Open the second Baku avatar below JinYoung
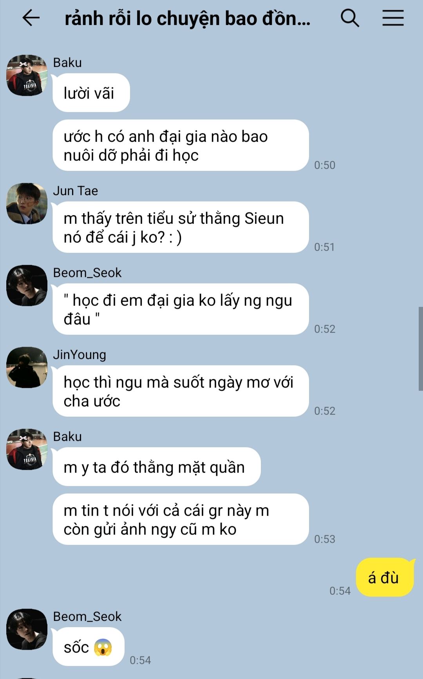 tap(27, 449)
